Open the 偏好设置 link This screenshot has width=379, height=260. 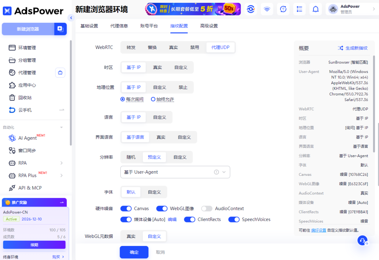coord(319,230)
